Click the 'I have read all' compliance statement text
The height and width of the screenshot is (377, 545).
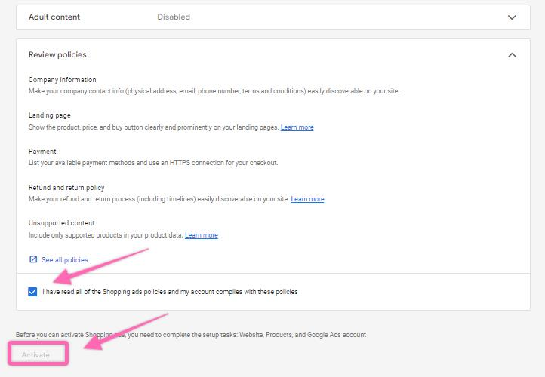click(170, 292)
